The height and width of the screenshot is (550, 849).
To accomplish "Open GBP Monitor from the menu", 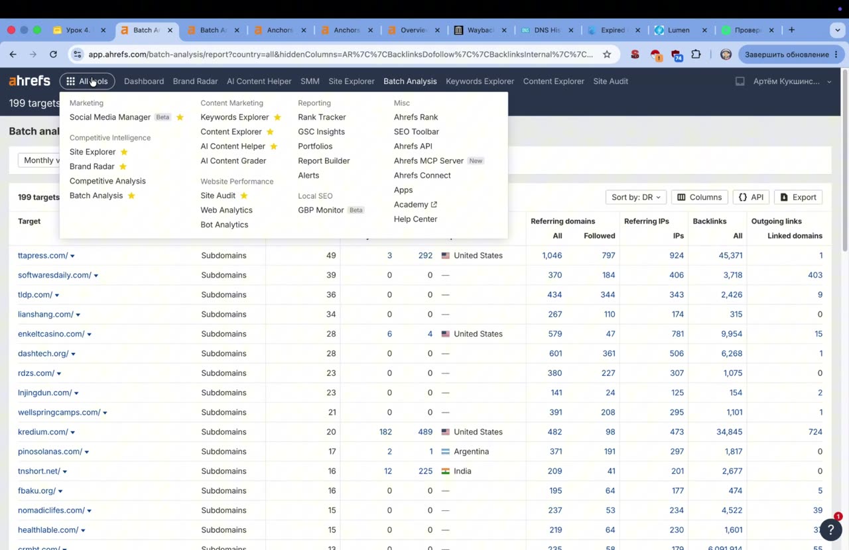I will pos(321,210).
